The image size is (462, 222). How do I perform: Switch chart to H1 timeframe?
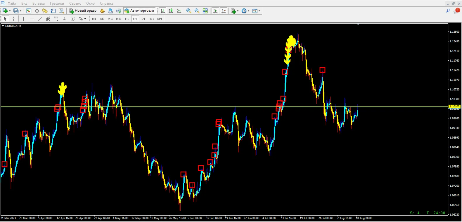[x=127, y=19]
